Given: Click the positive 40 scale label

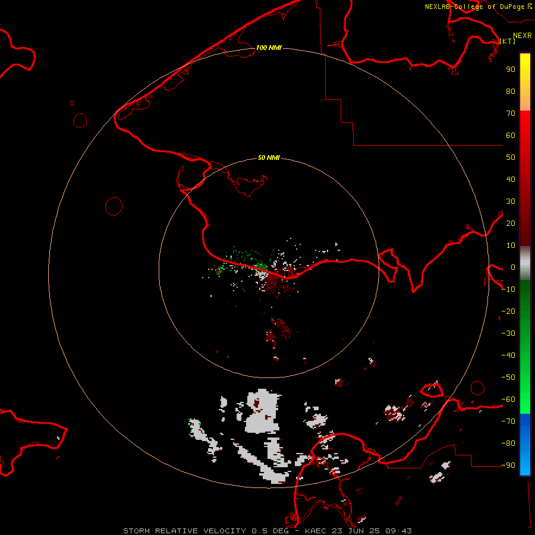Looking at the screenshot, I should click(x=511, y=179).
